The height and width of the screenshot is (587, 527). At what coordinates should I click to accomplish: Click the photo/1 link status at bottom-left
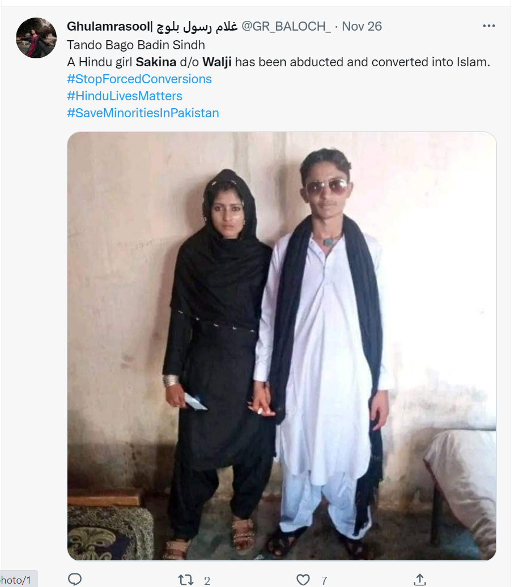click(x=16, y=580)
